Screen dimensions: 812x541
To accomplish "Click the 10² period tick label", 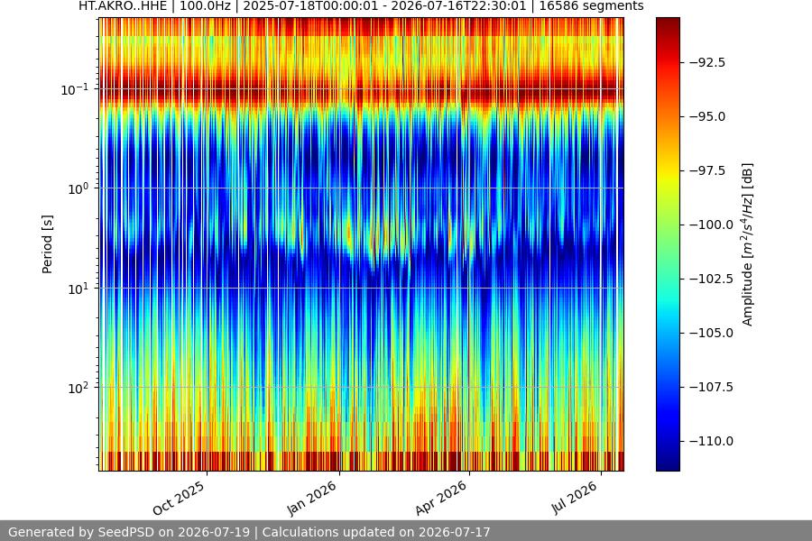I will click(78, 388).
